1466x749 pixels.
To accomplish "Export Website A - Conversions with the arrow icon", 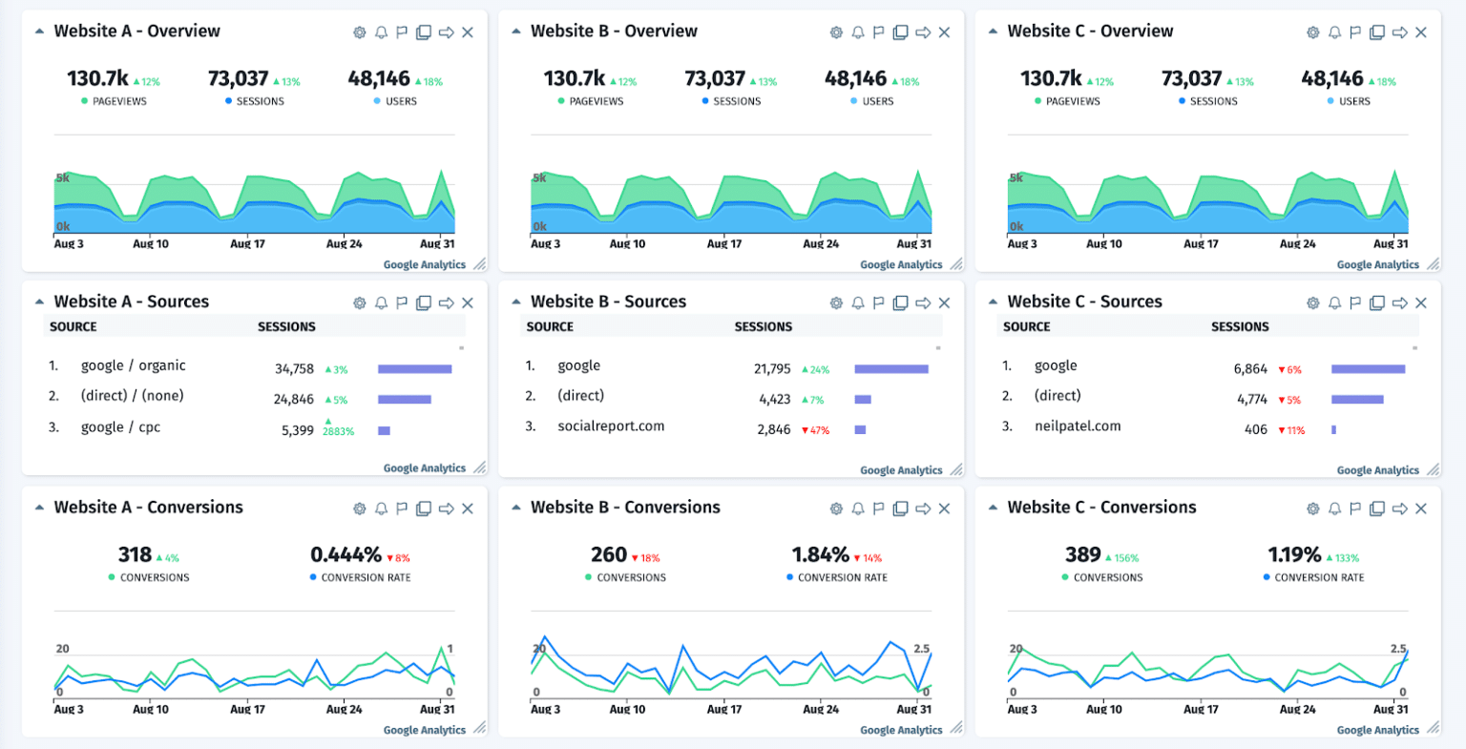I will (446, 509).
